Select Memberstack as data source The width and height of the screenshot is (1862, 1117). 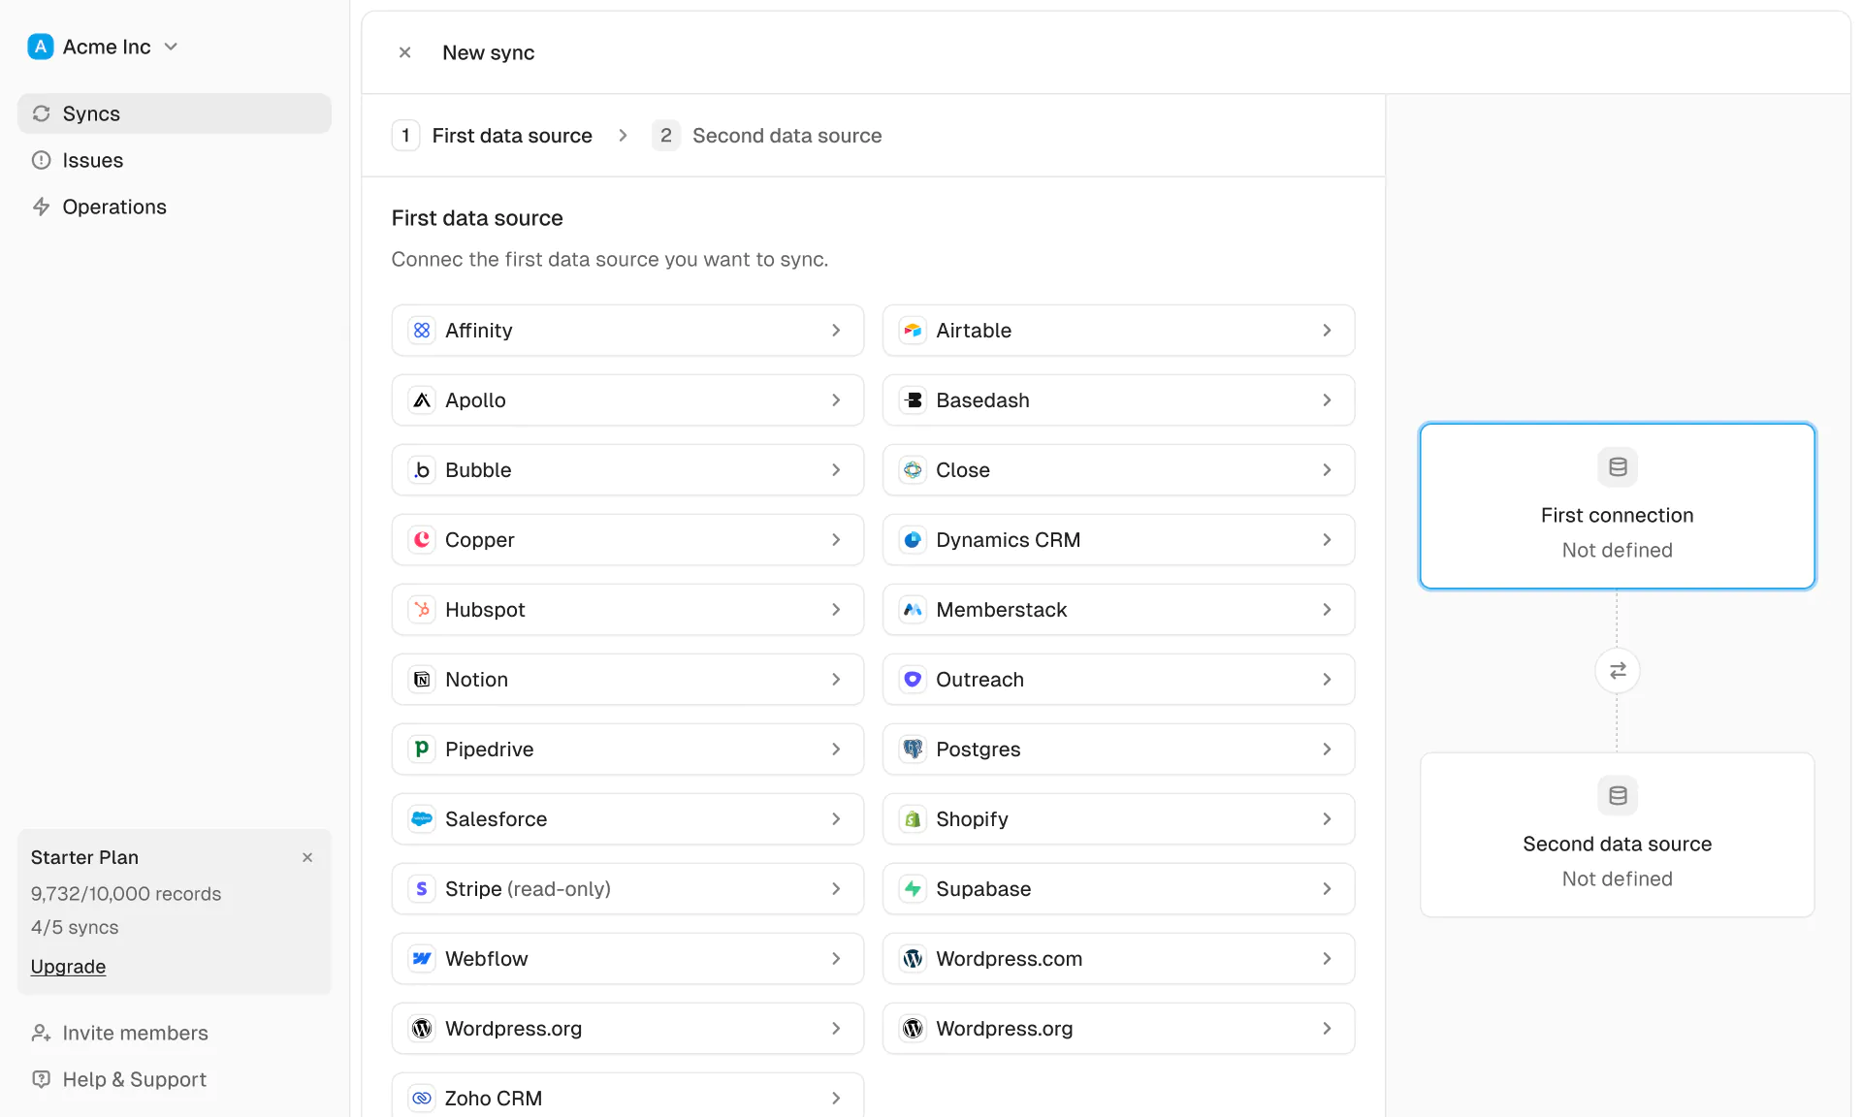[1118, 610]
